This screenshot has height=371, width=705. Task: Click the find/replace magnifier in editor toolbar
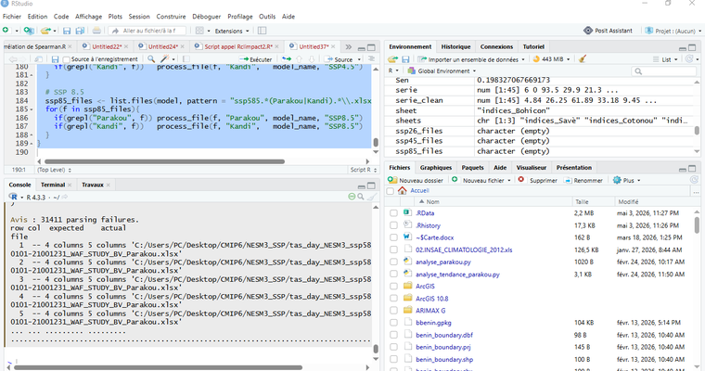(x=151, y=59)
